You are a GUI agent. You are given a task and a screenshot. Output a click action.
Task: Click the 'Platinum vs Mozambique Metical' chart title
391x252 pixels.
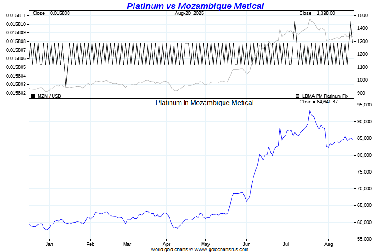195,6
